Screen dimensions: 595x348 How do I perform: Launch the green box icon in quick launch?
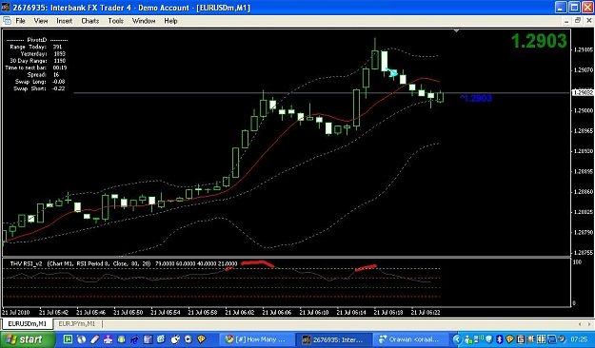[x=122, y=338]
